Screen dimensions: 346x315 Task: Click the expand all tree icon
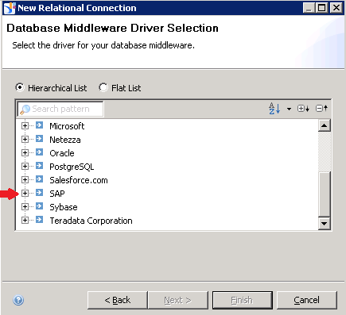303,109
